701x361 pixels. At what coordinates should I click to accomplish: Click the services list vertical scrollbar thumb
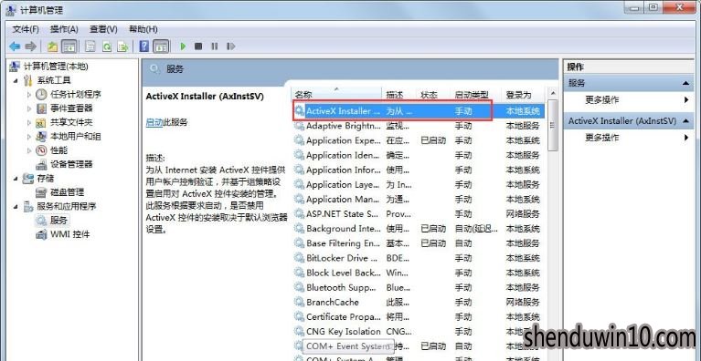point(553,125)
